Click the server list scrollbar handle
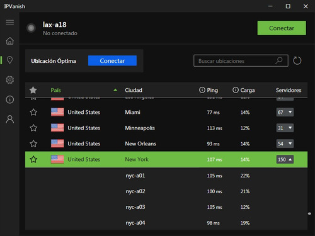 [309, 213]
